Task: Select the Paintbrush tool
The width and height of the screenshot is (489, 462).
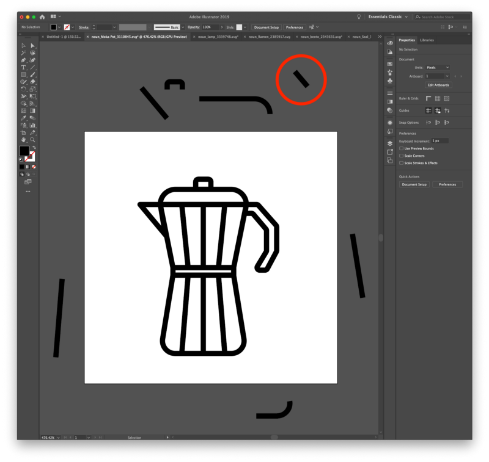Action: coord(33,74)
